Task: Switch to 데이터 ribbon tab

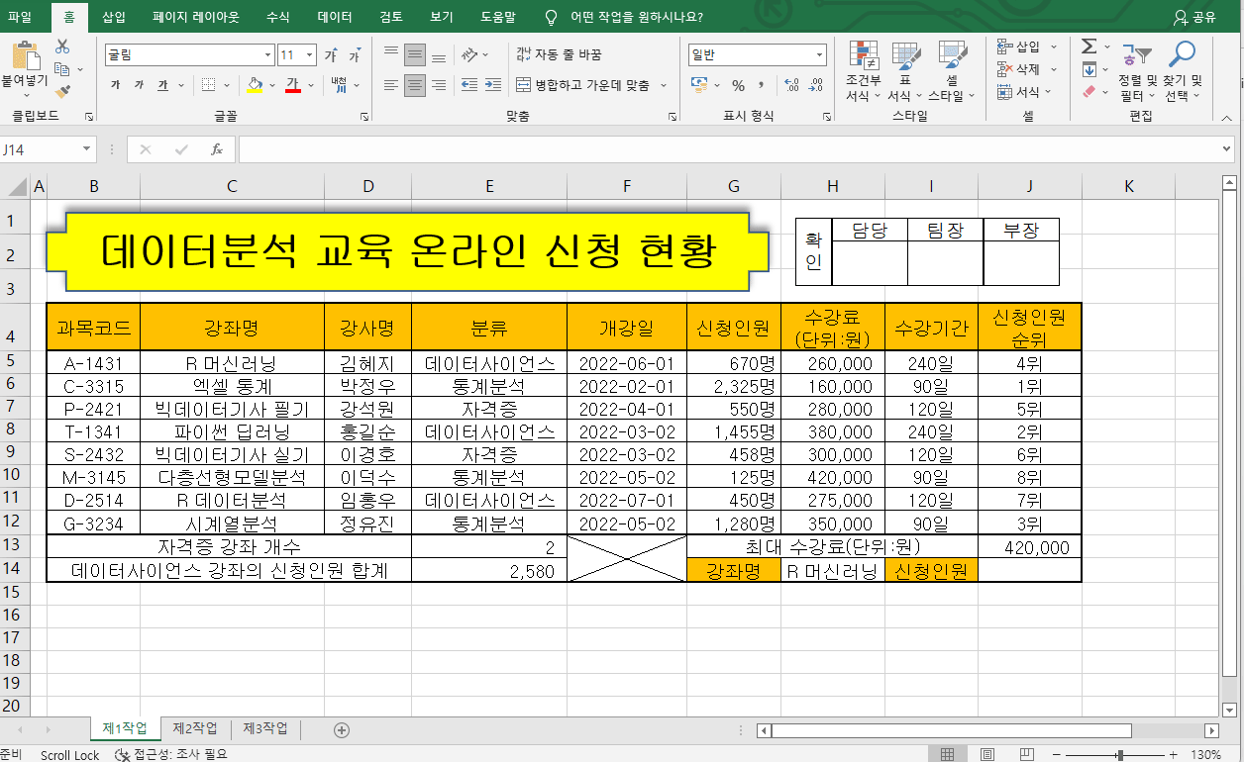Action: coord(335,17)
